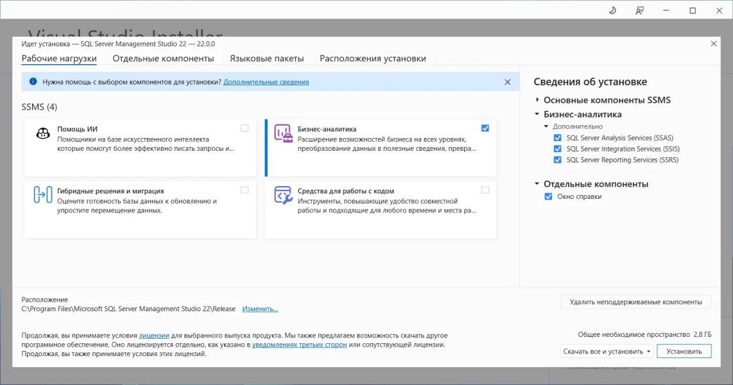
Task: Enable the Помощь ИИ workload checkbox
Action: pyautogui.click(x=245, y=128)
